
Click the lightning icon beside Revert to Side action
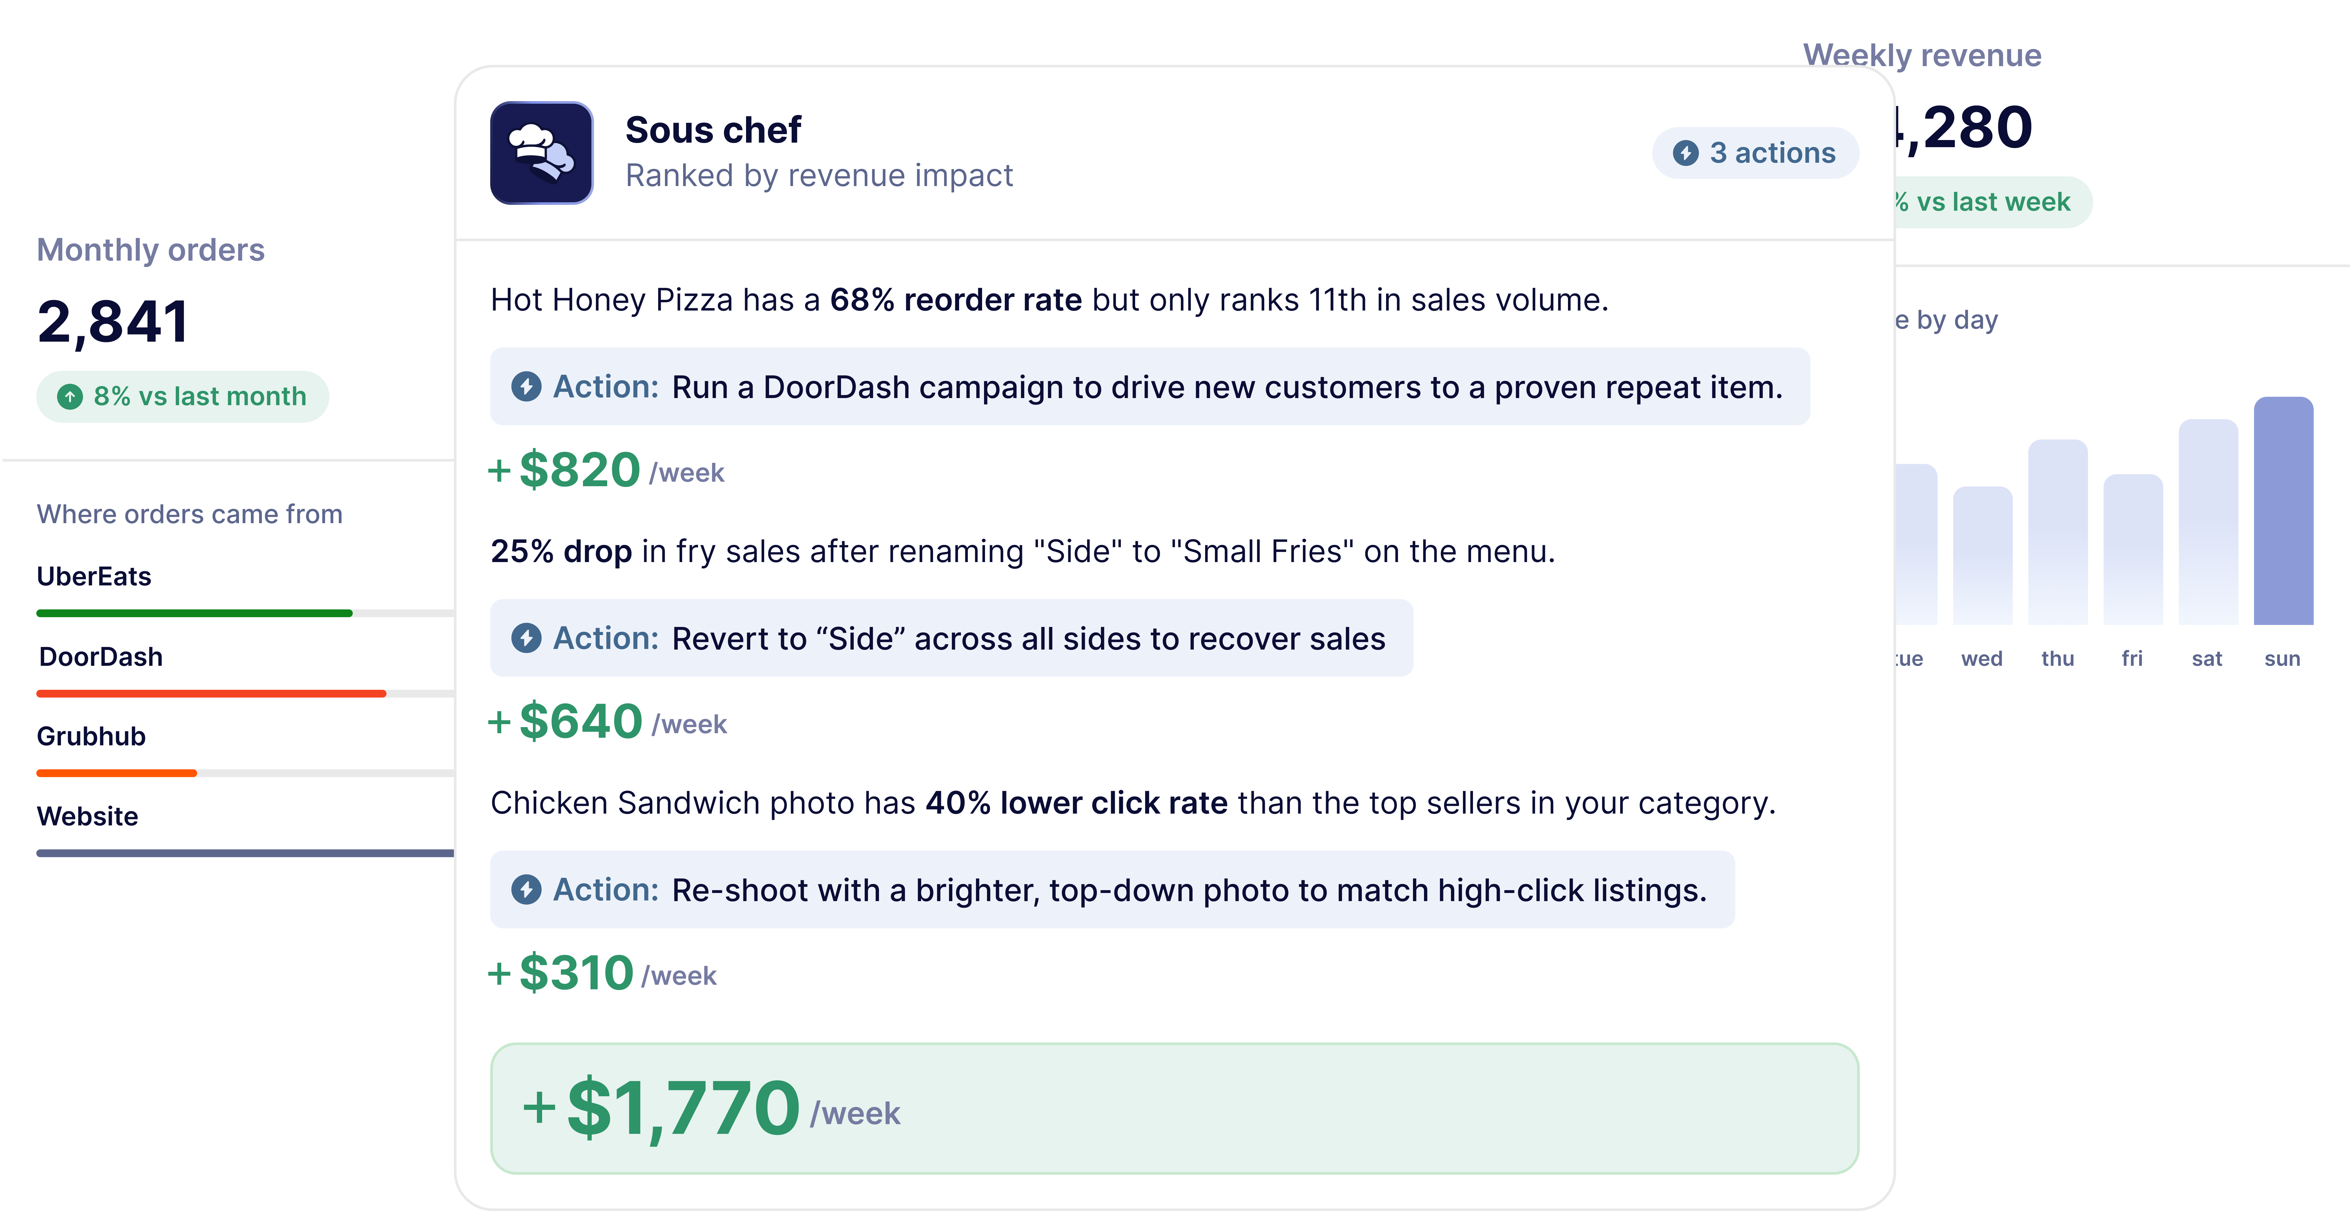click(x=526, y=638)
